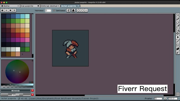Click the unsaved dot on Bat.aseprite tab
180x101 pixels.
coord(38,6)
